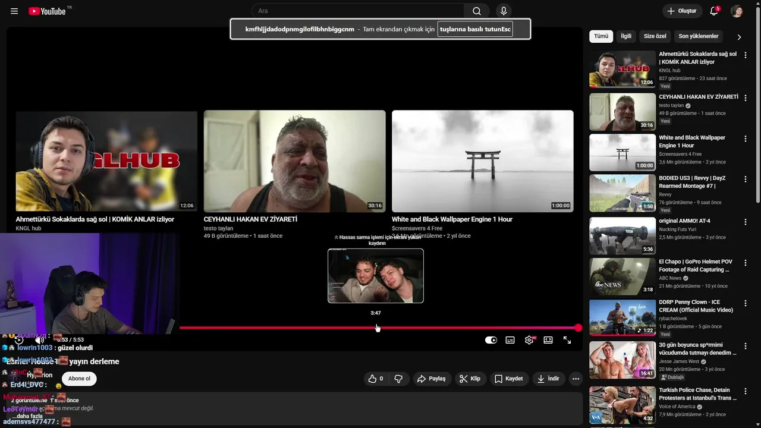Open options menu for original AMMO! AT-4
761x428 pixels.
pyautogui.click(x=746, y=222)
